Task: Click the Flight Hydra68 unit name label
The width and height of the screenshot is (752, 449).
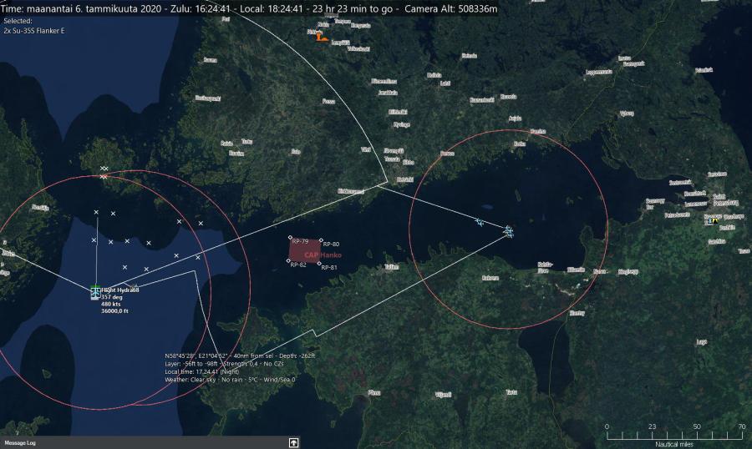Action: click(x=120, y=290)
